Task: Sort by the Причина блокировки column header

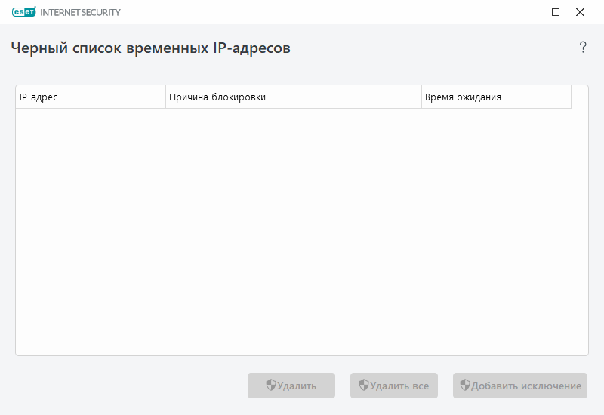Action: click(293, 97)
